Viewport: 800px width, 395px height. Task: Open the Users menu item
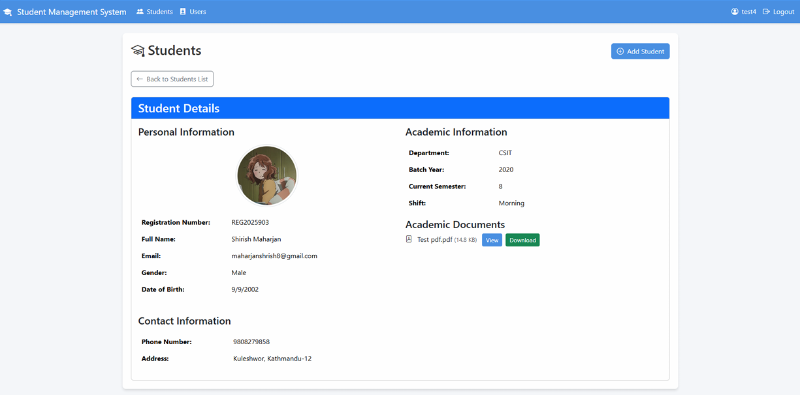[x=193, y=12]
